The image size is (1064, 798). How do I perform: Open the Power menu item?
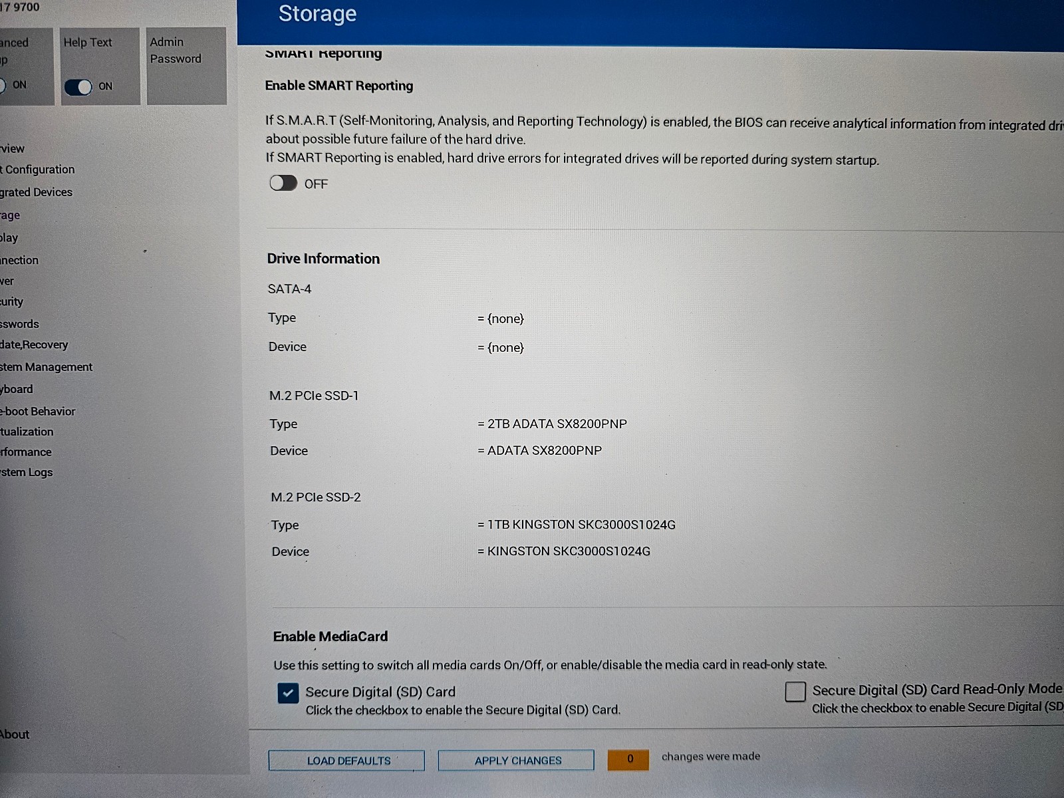click(7, 281)
